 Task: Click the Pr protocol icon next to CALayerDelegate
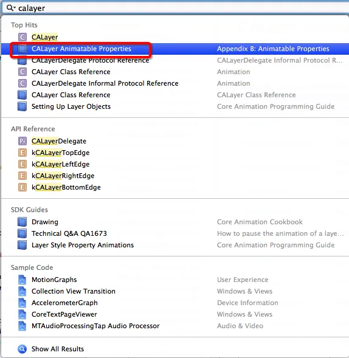22,141
